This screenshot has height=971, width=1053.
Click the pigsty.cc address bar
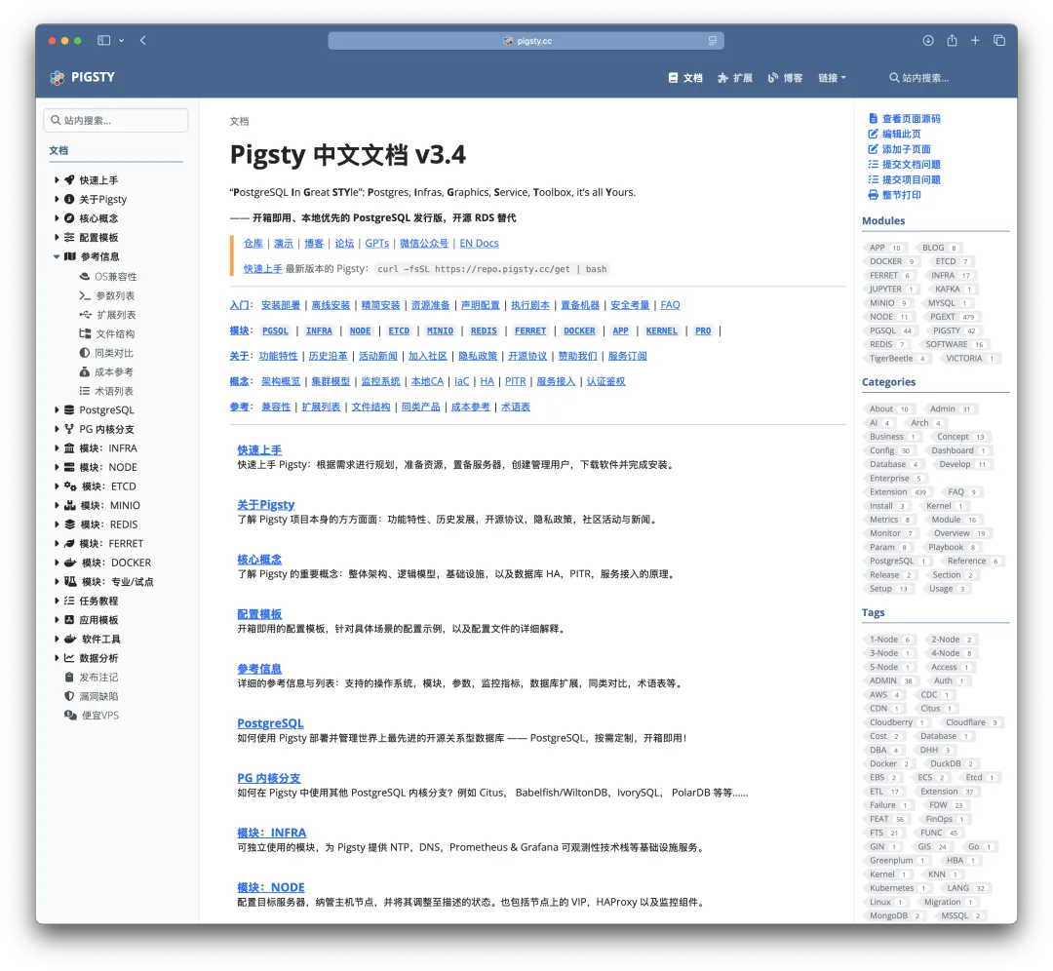526,41
